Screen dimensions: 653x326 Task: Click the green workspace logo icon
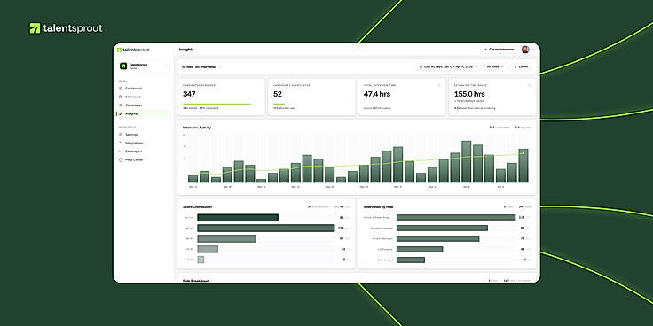tap(123, 66)
